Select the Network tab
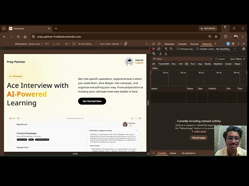 (x=207, y=44)
